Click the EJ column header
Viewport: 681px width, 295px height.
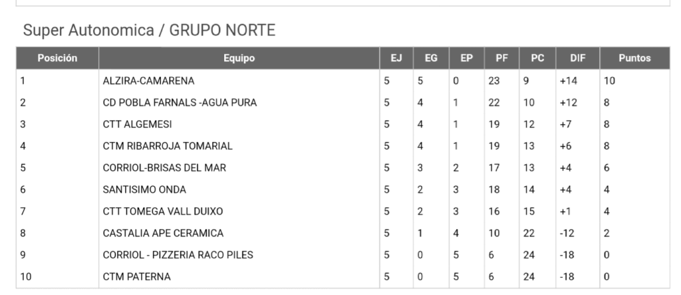pos(396,58)
